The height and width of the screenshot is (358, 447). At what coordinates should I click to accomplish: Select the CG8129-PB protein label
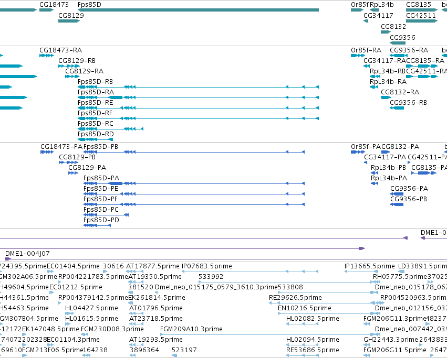tap(77, 157)
